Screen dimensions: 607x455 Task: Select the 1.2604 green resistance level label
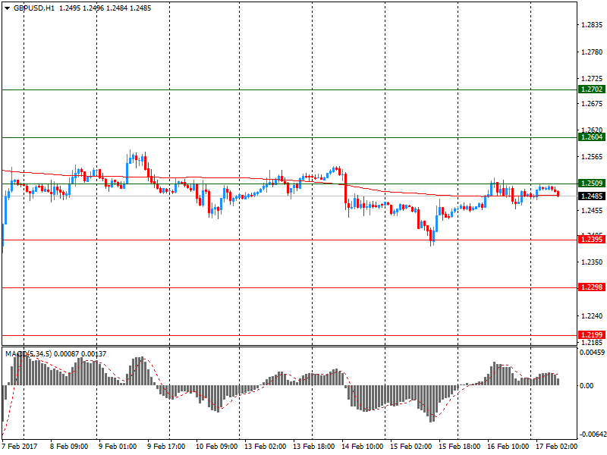pyautogui.click(x=592, y=137)
